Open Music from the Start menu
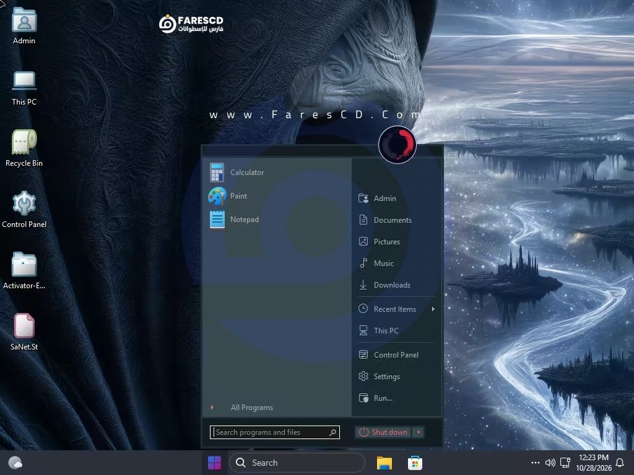Screen dimensions: 634x475 click(x=396, y=263)
